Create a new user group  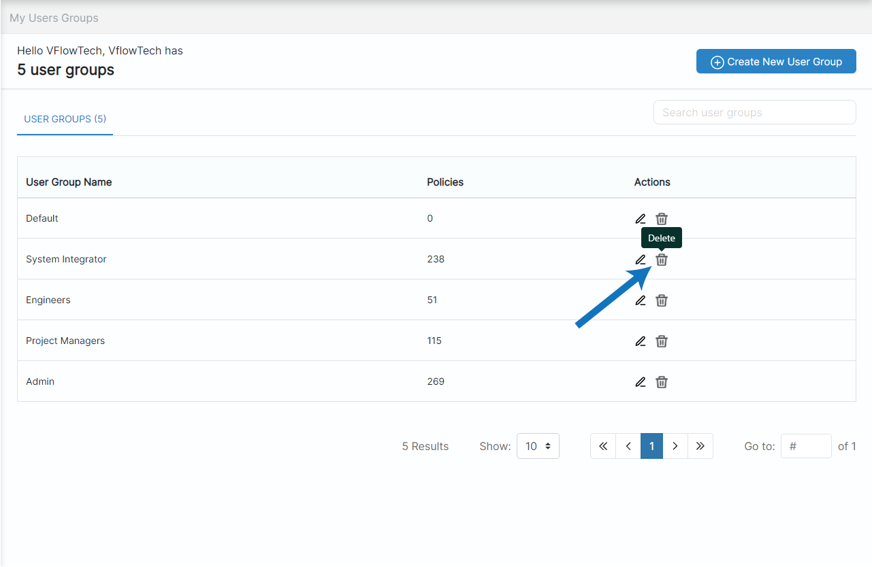pos(775,61)
